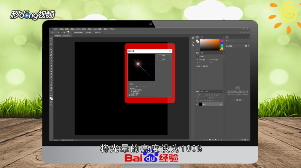
Task: Hide the Background layer with eye icon
Action: (197, 104)
